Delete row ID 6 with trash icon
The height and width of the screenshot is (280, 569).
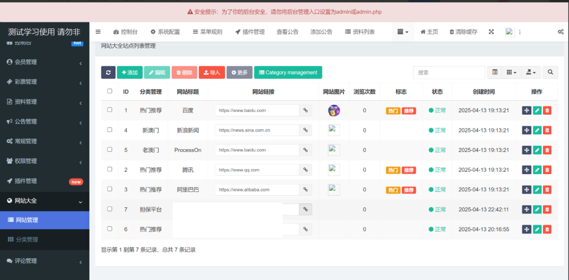pos(547,230)
